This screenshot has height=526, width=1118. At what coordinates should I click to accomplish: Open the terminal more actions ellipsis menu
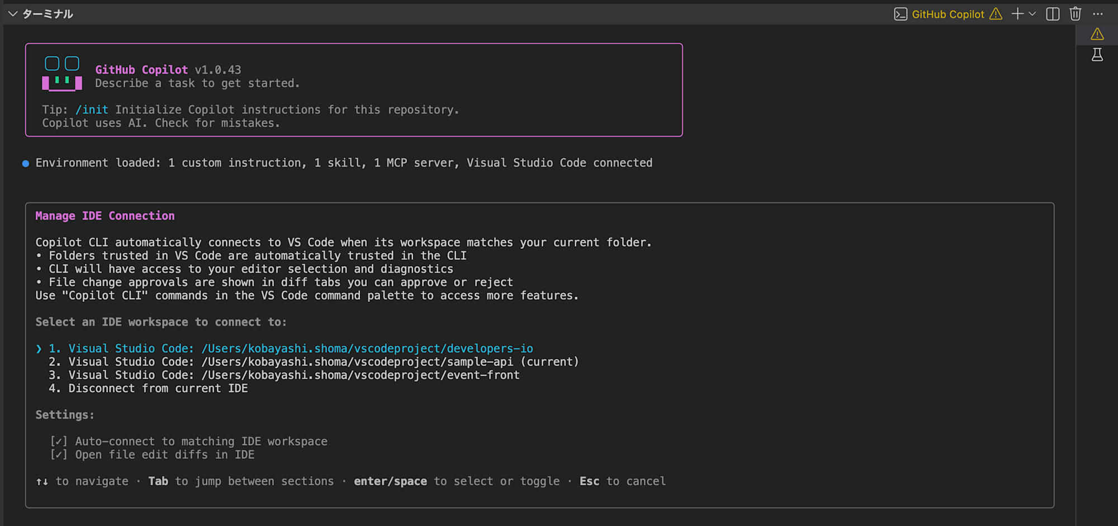pos(1098,14)
